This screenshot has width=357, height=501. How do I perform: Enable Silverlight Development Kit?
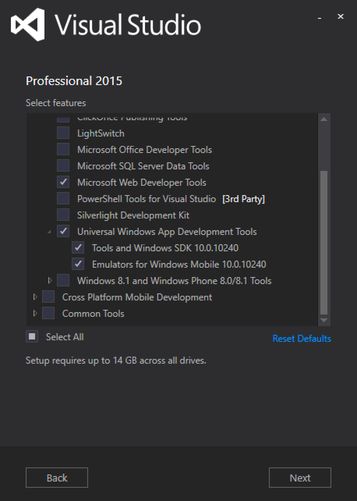tap(63, 215)
